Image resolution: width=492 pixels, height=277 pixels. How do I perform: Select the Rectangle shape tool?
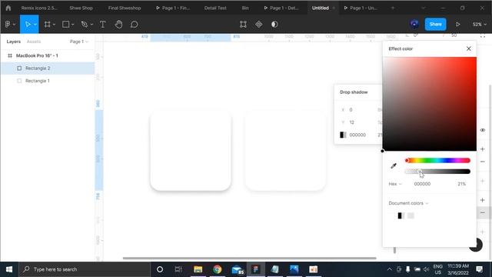coord(65,24)
